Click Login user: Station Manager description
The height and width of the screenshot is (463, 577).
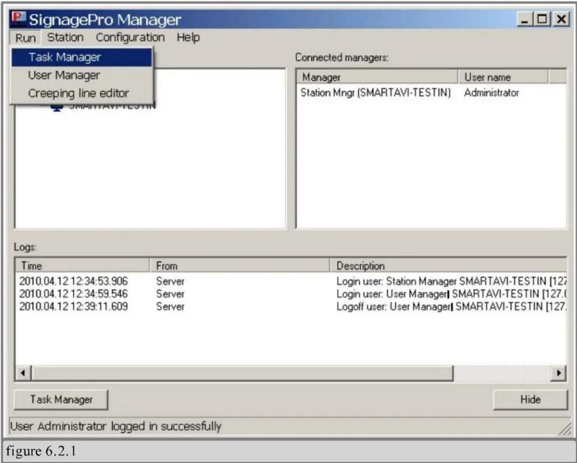click(452, 282)
